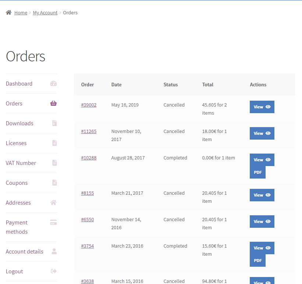
Task: View order #6550 from November 2016
Action: 262,222
